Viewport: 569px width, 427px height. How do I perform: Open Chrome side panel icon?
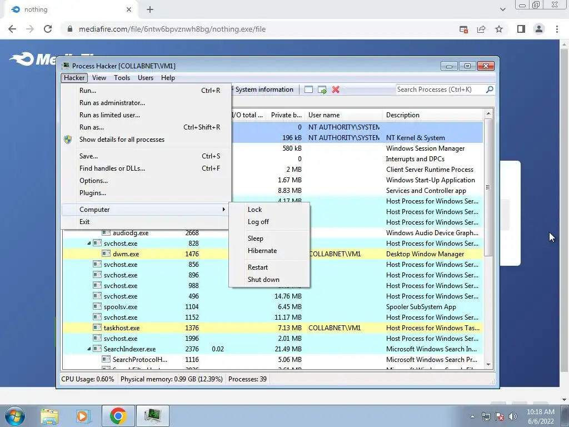521,29
